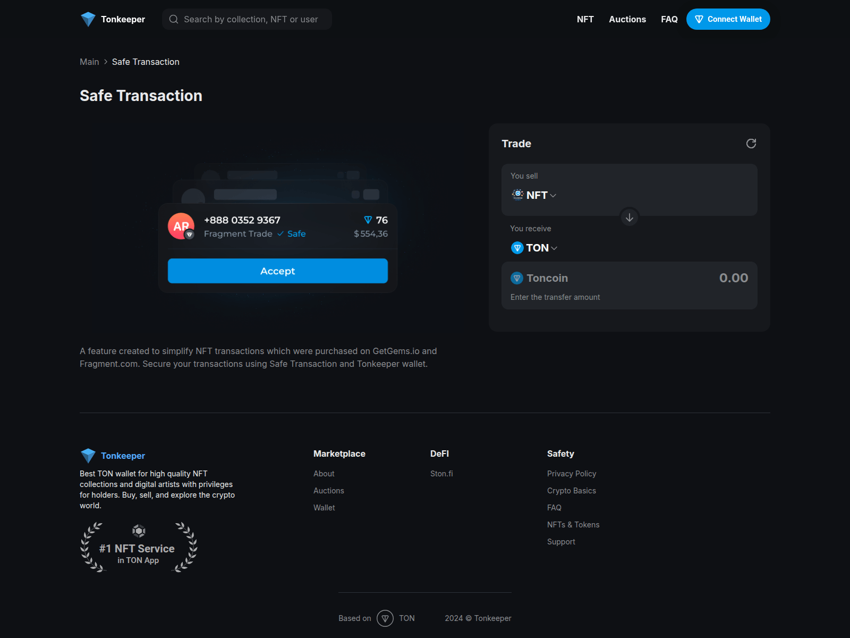Focus the collection search field
Image resolution: width=850 pixels, height=638 pixels.
(251, 19)
